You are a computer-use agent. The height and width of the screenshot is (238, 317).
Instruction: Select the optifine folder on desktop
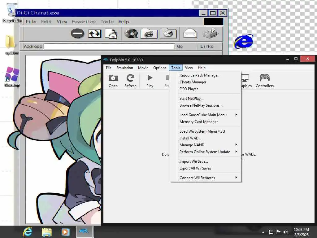click(12, 45)
